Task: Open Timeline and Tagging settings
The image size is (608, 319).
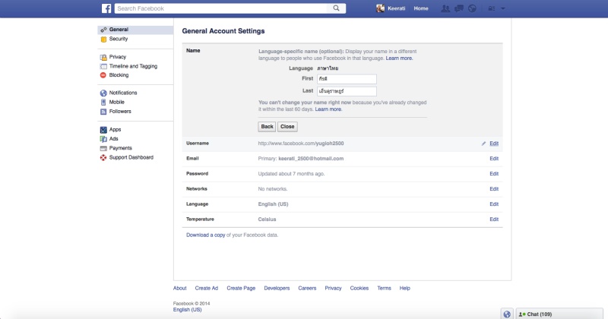Action: tap(133, 66)
